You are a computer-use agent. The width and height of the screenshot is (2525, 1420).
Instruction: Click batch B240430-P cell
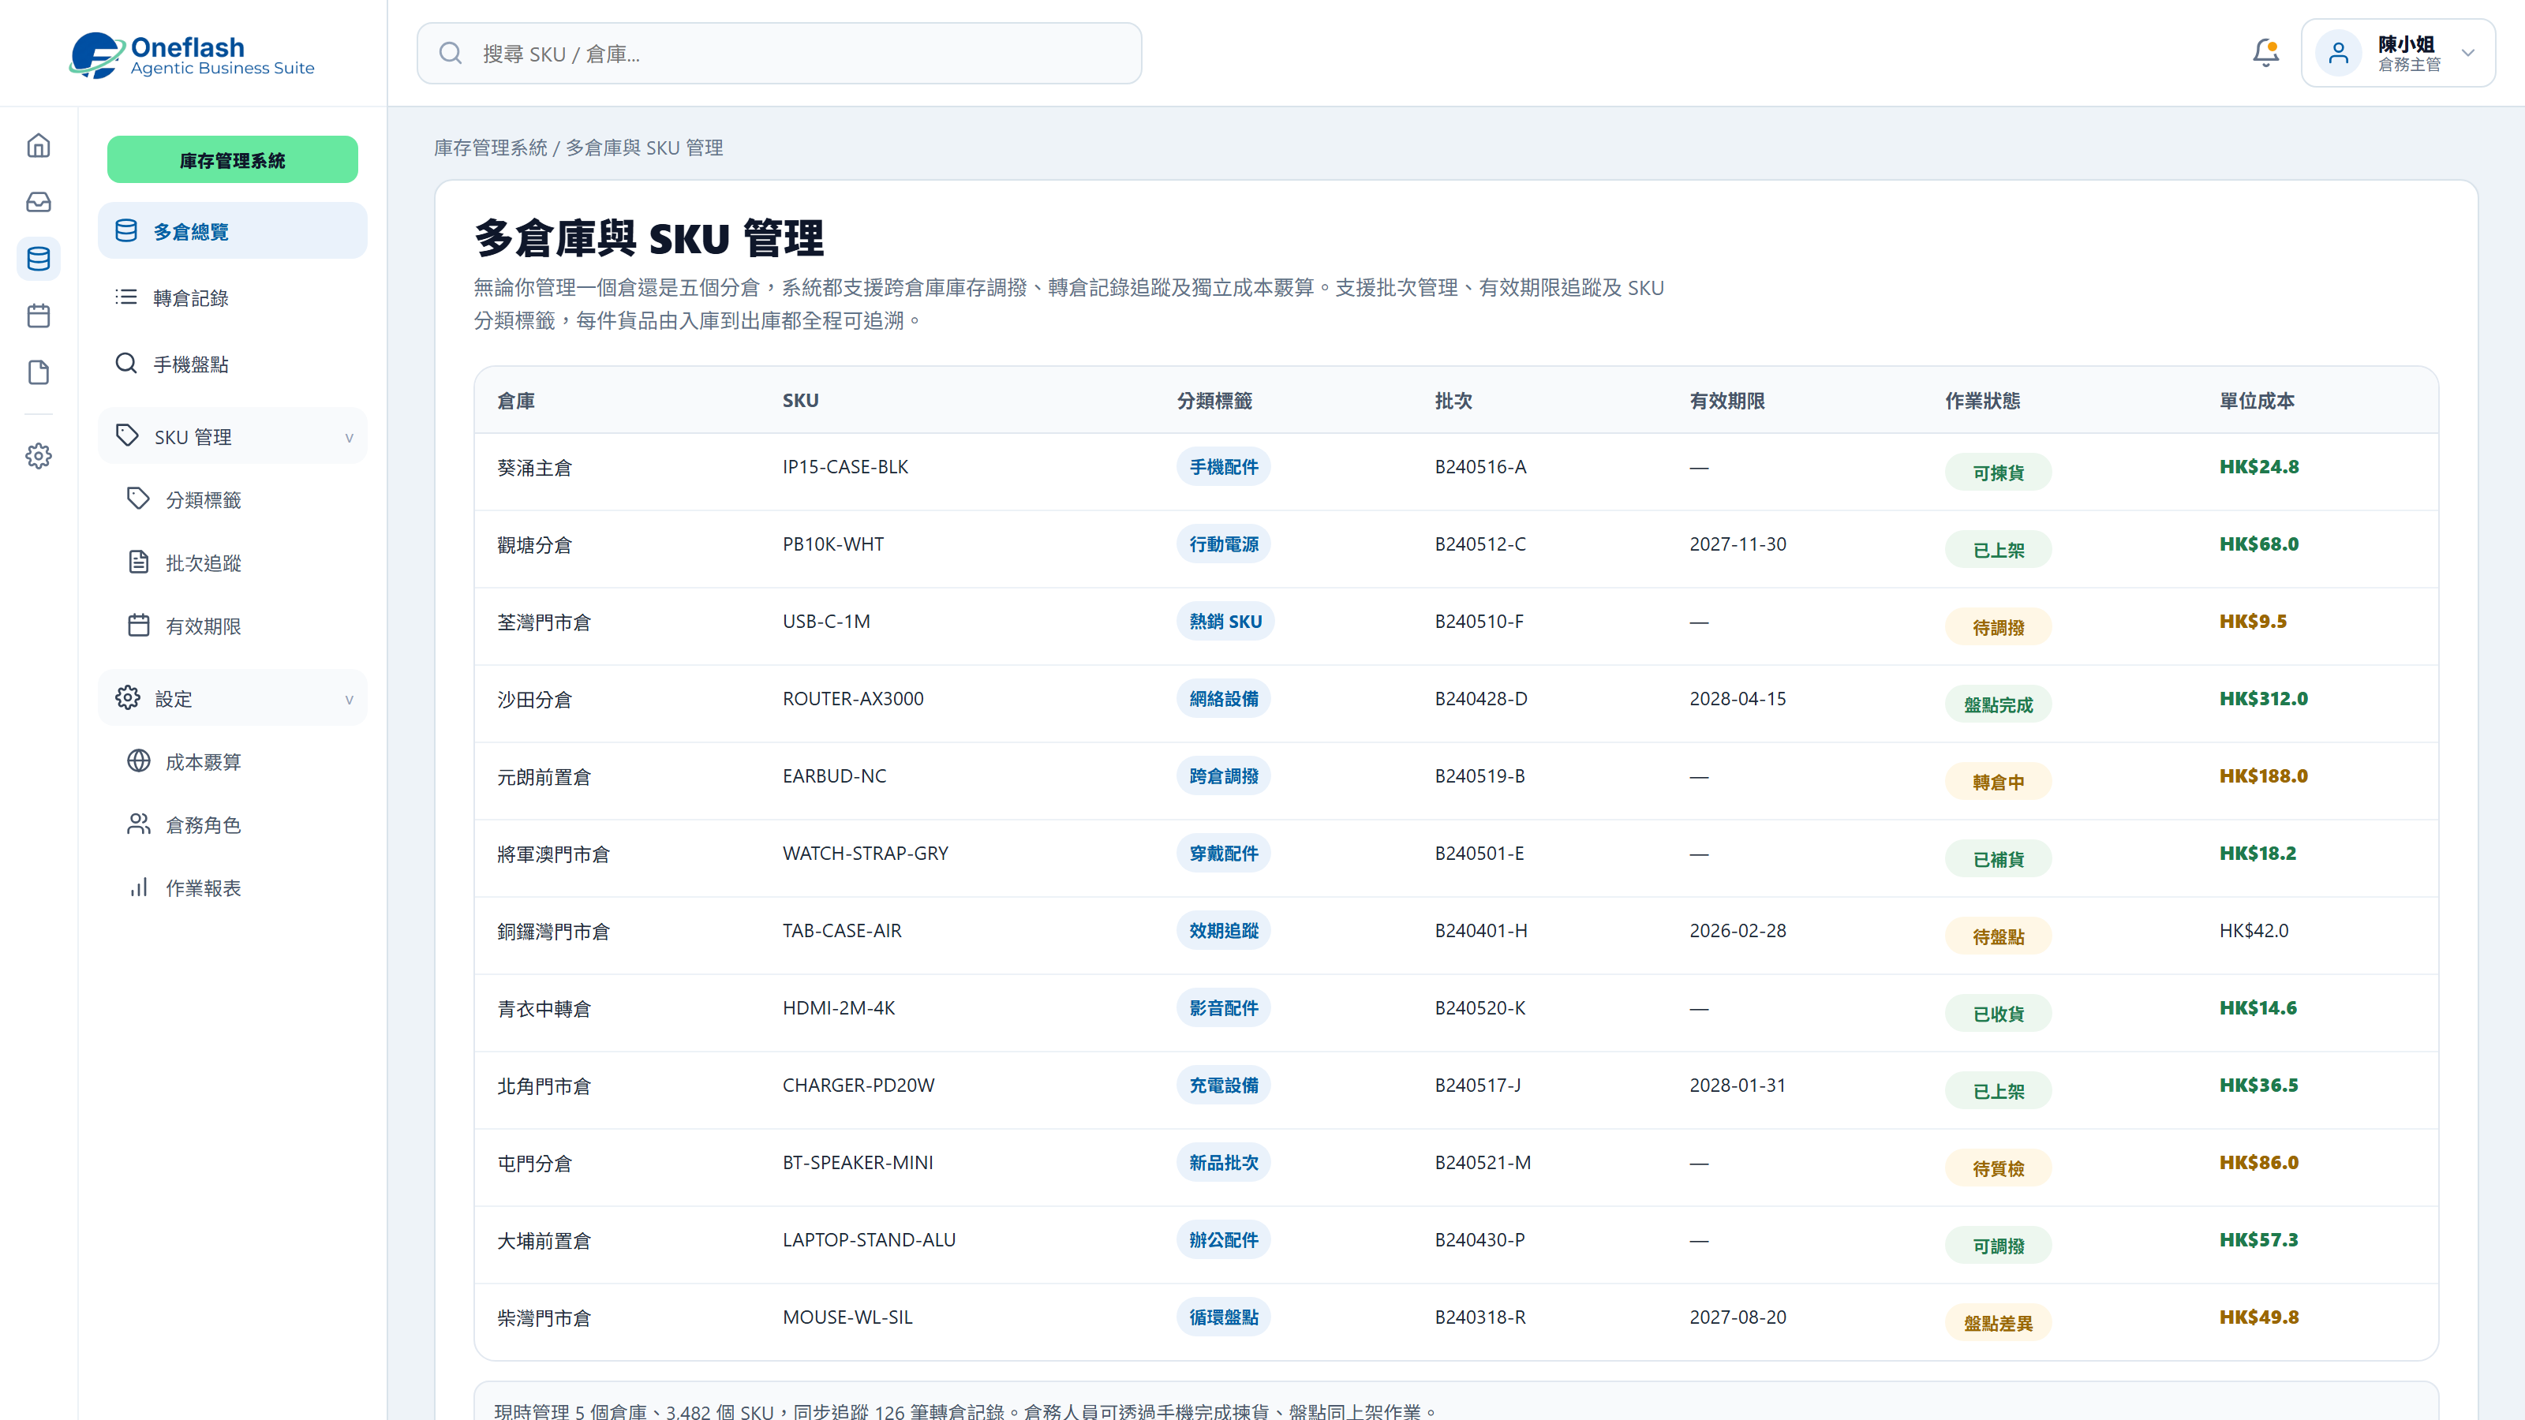pyautogui.click(x=1479, y=1239)
